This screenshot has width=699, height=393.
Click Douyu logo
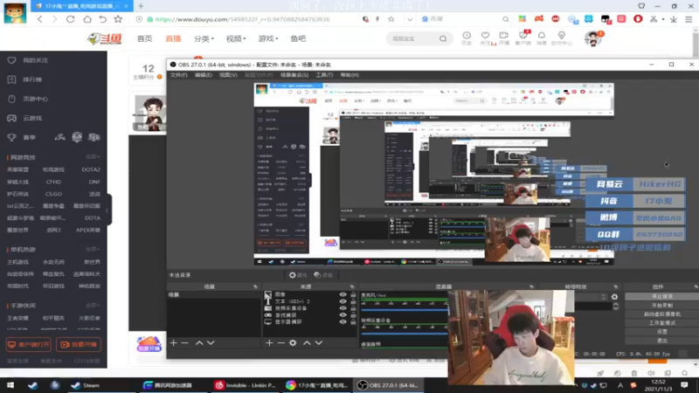(x=104, y=38)
